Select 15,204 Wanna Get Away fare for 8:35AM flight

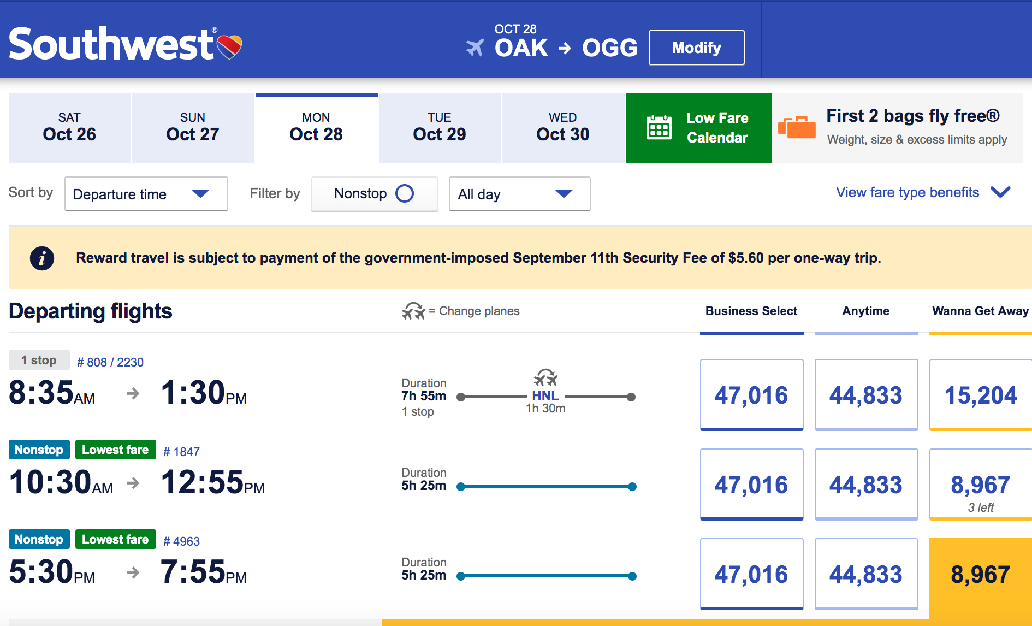point(980,395)
